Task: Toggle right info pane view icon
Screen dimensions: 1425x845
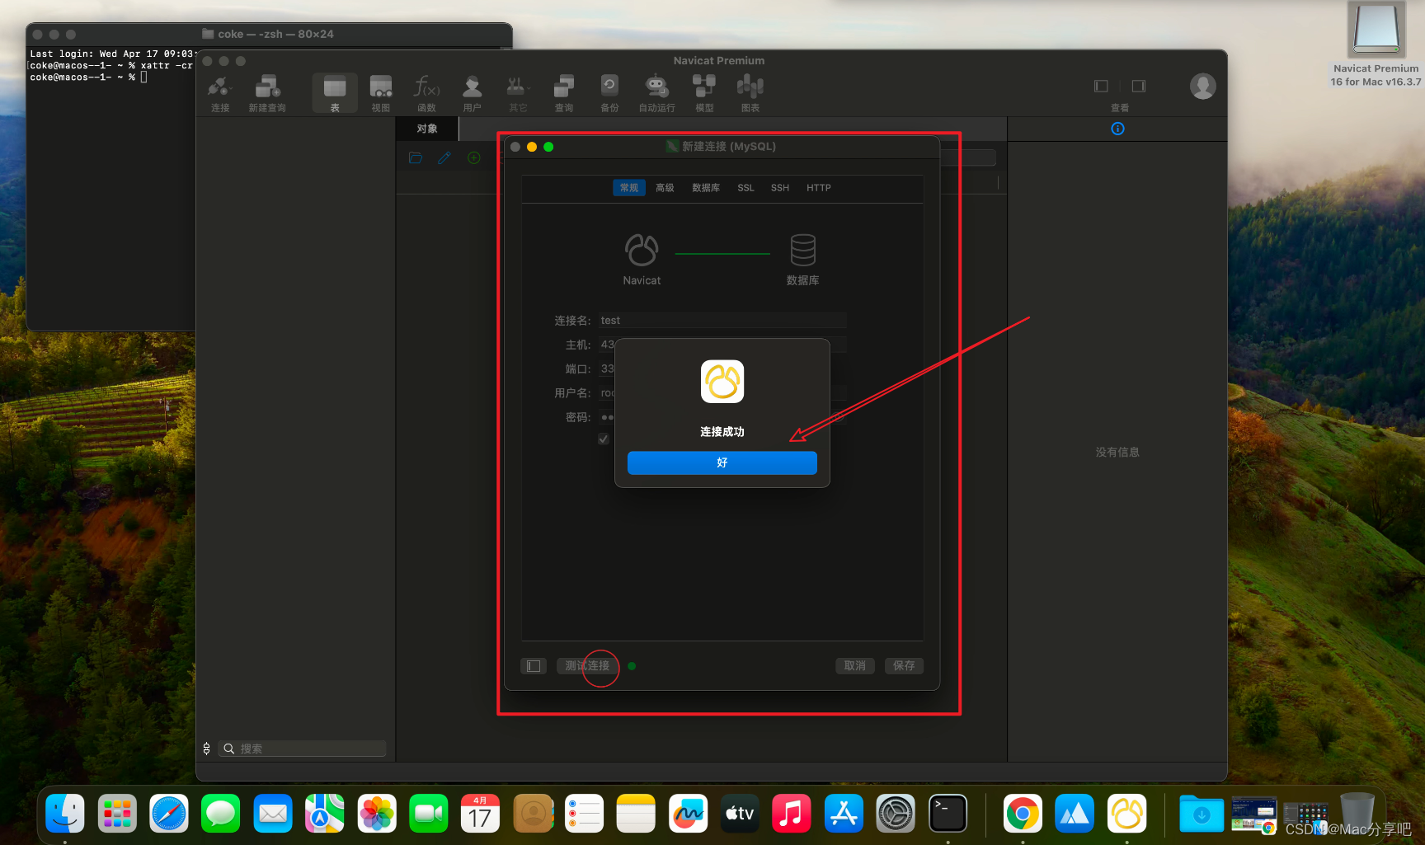Action: pyautogui.click(x=1139, y=86)
